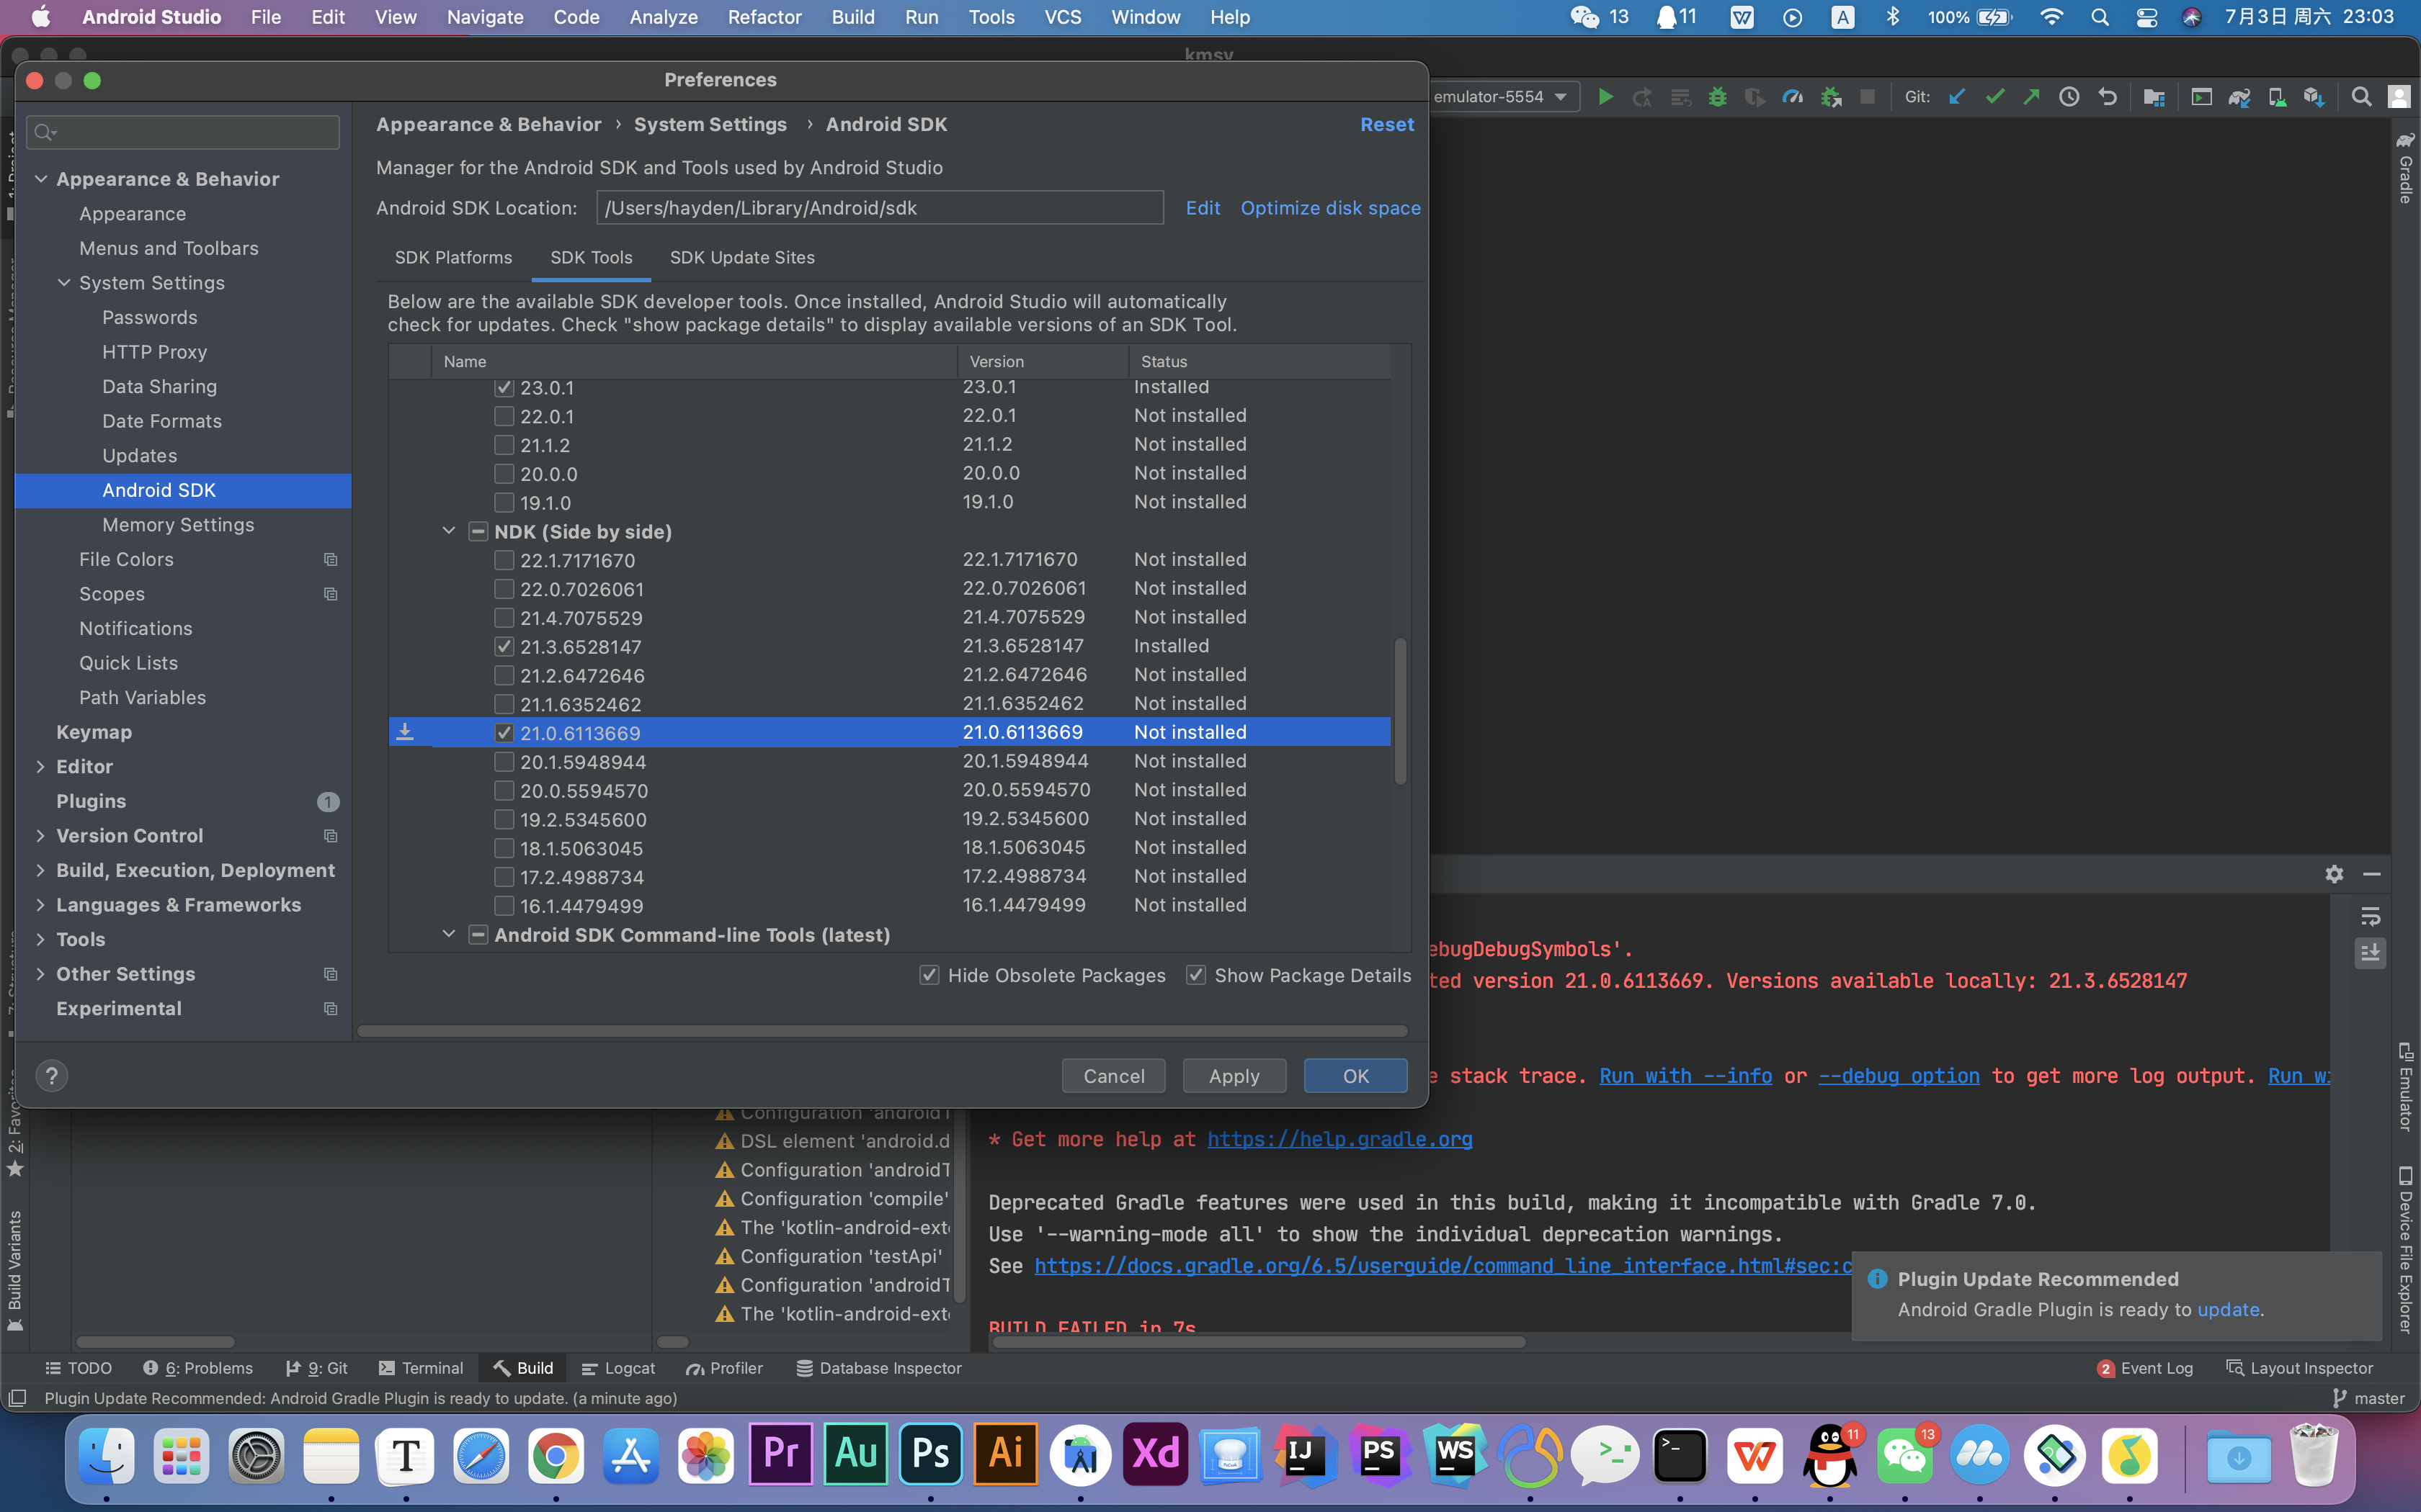The height and width of the screenshot is (1512, 2421).
Task: Expand the Editor settings node
Action: click(x=41, y=766)
